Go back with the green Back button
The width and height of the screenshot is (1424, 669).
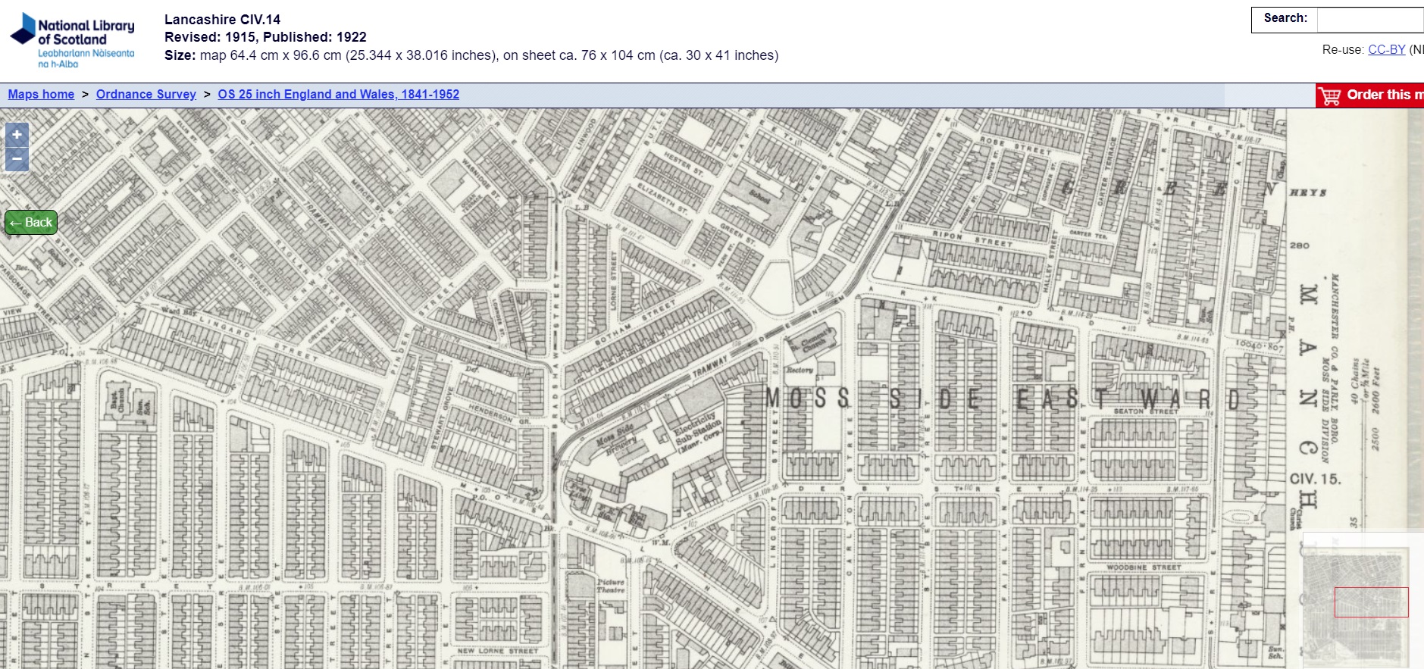coord(31,222)
